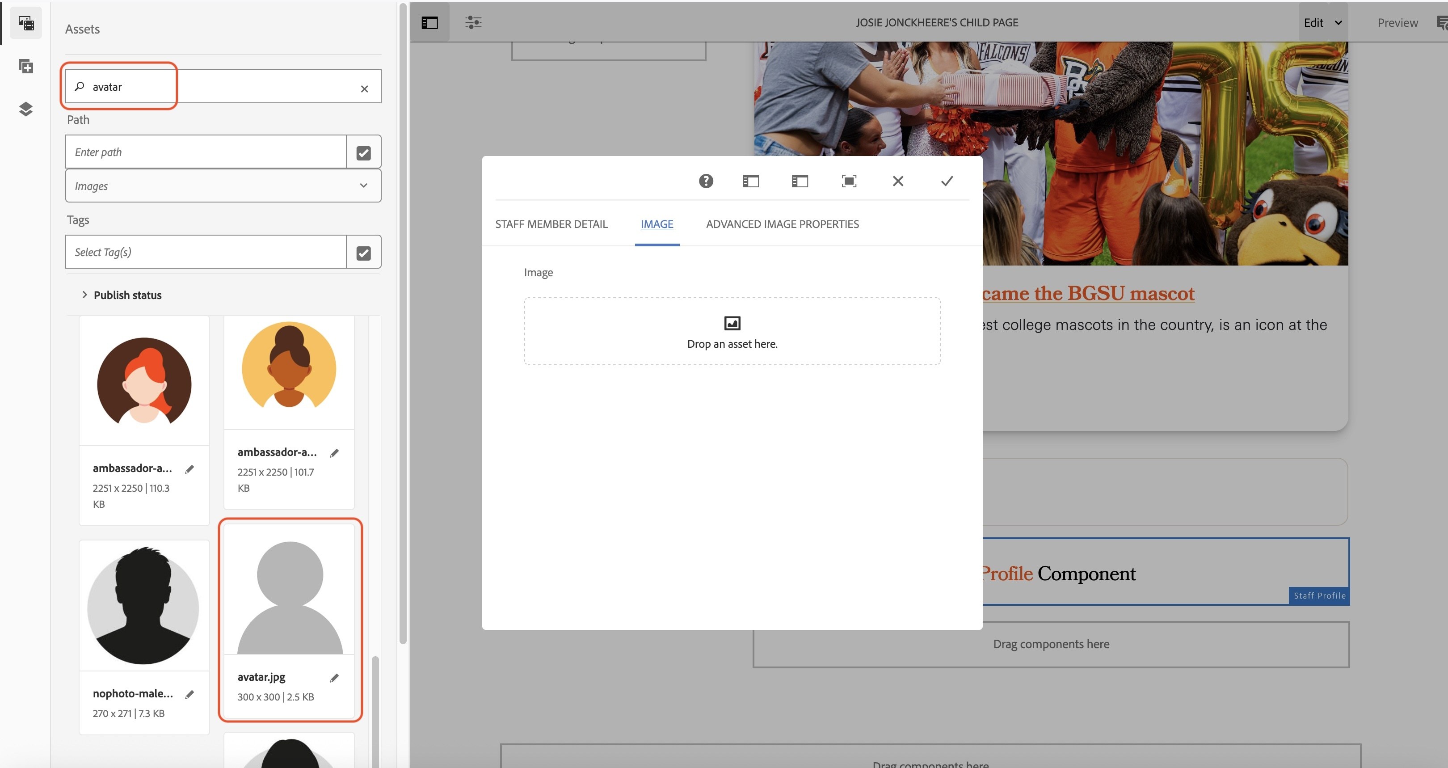Click the Drag components here placeholder below Profile Component

tap(1051, 644)
